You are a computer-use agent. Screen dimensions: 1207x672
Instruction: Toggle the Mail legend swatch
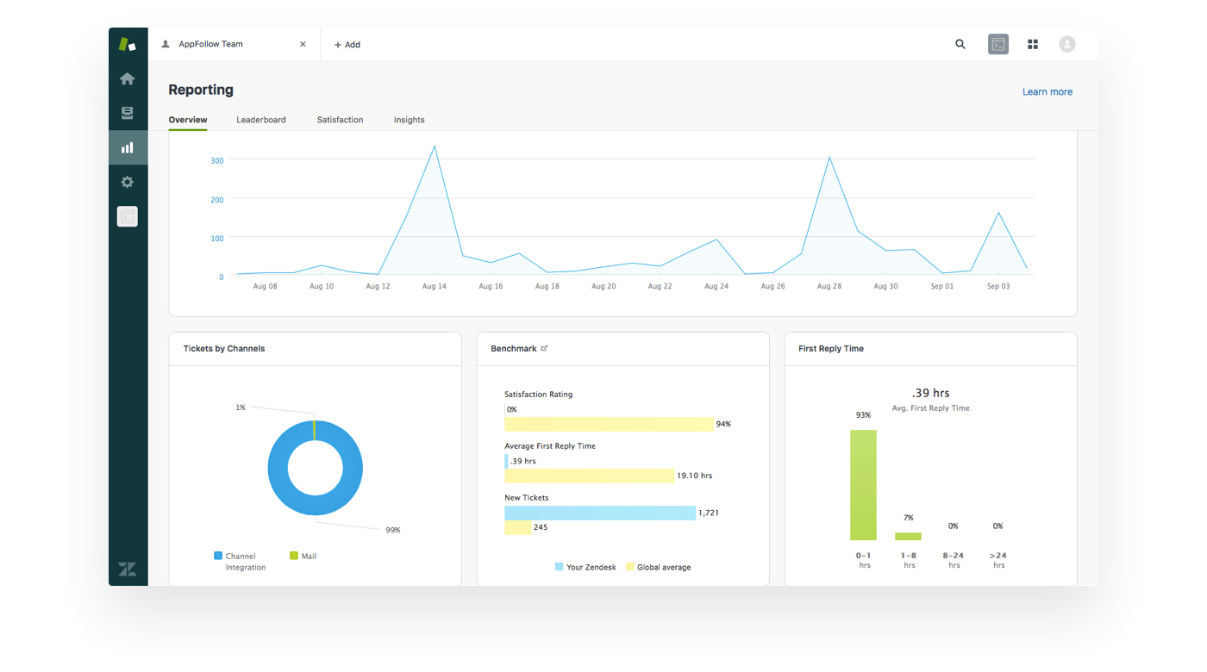coord(294,557)
